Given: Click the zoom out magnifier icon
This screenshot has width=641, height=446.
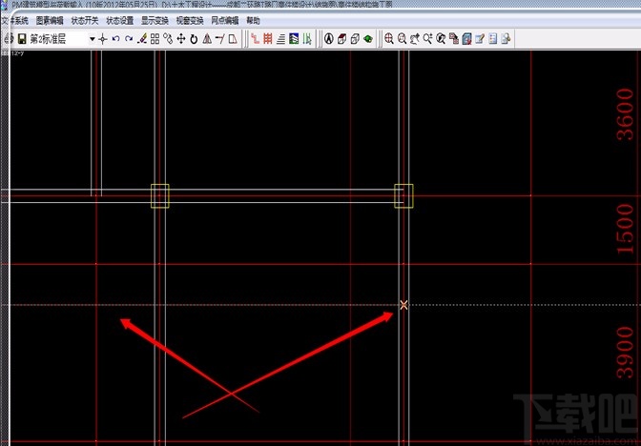Looking at the screenshot, I should 402,39.
